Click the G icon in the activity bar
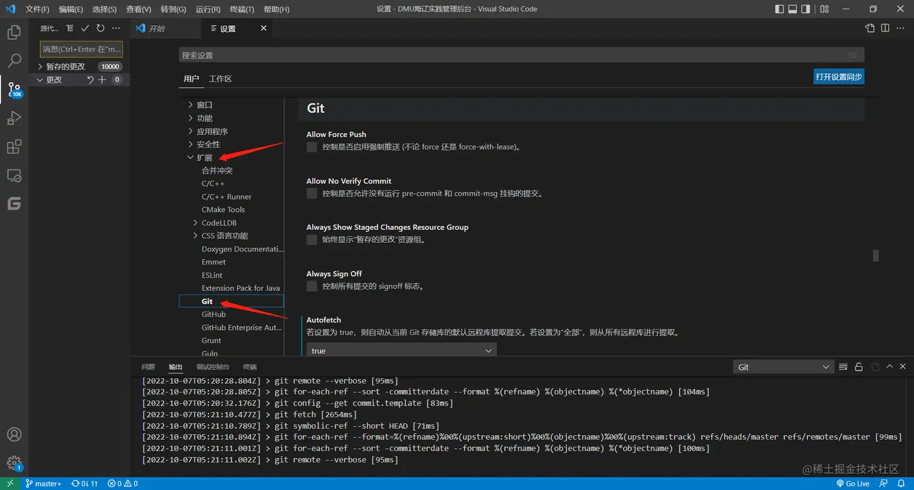 pos(14,204)
